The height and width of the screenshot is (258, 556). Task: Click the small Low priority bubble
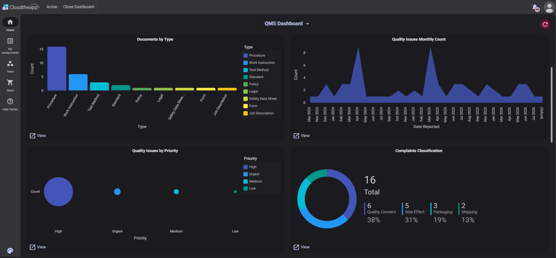click(235, 192)
